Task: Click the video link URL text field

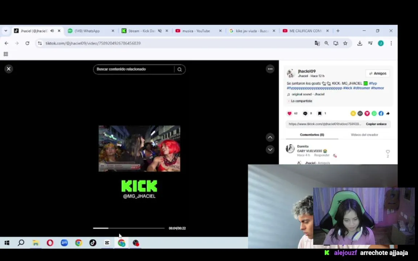Action: 325,124
